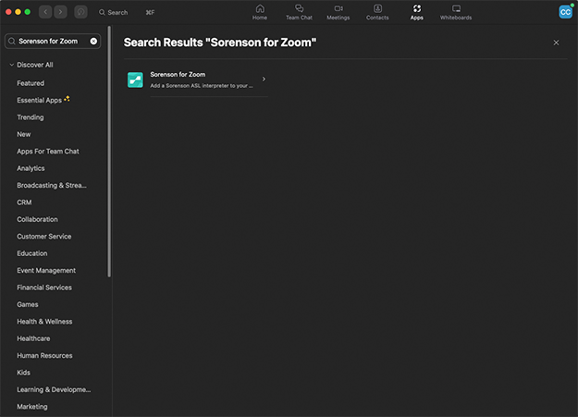Open the Contacts tab
The image size is (578, 417).
(x=377, y=12)
